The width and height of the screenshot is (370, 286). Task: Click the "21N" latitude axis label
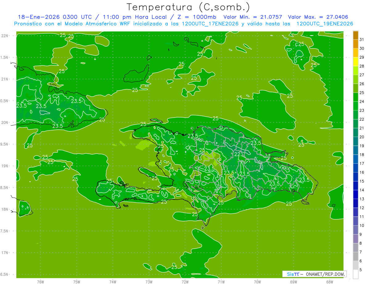coord(5,79)
